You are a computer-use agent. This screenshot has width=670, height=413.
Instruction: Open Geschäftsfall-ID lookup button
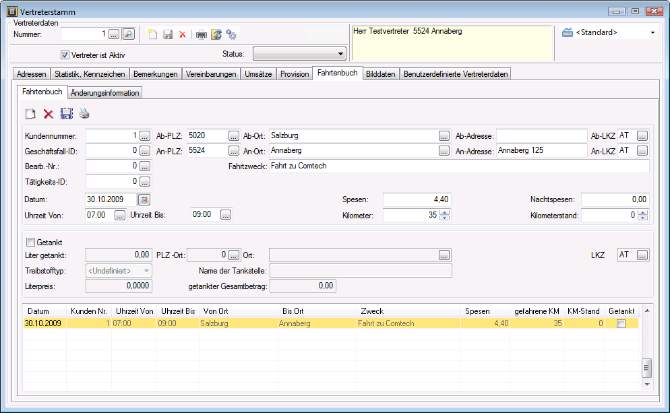pos(145,151)
